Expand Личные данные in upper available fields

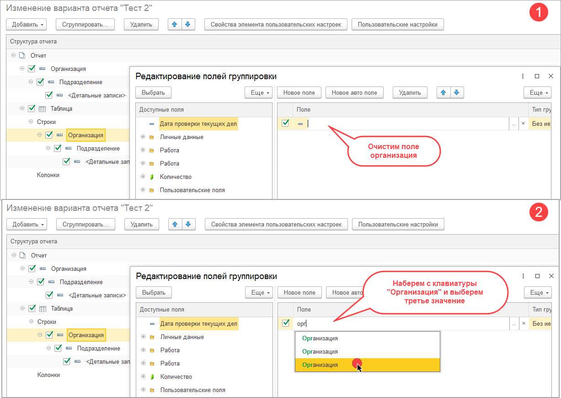point(143,137)
